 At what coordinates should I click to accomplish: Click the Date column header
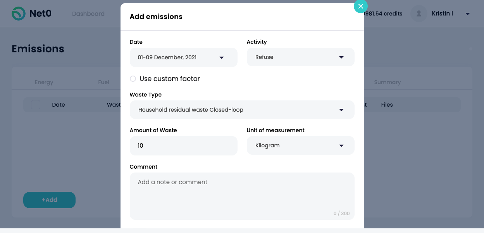59,105
